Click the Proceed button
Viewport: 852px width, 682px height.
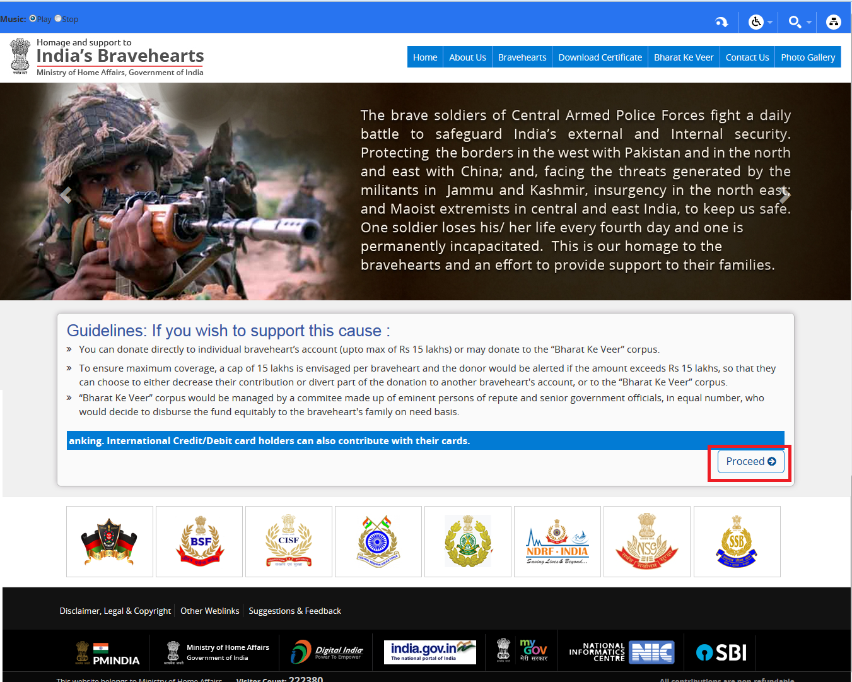tap(750, 461)
